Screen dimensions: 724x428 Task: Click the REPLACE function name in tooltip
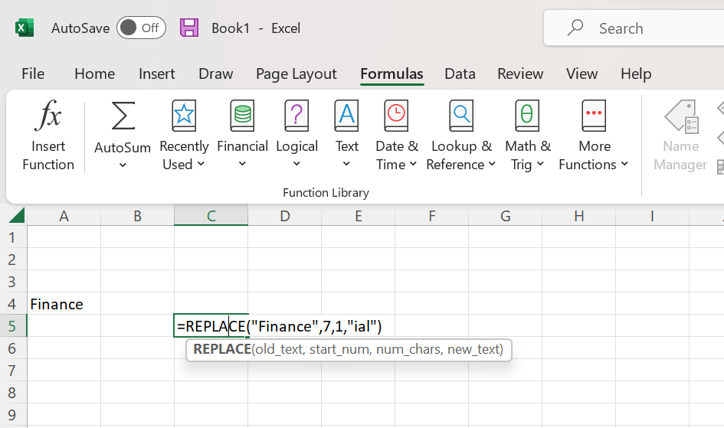pos(221,350)
